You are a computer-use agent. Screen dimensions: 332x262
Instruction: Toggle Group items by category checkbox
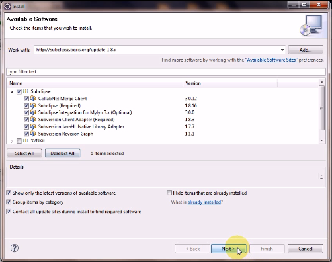[x=9, y=202]
